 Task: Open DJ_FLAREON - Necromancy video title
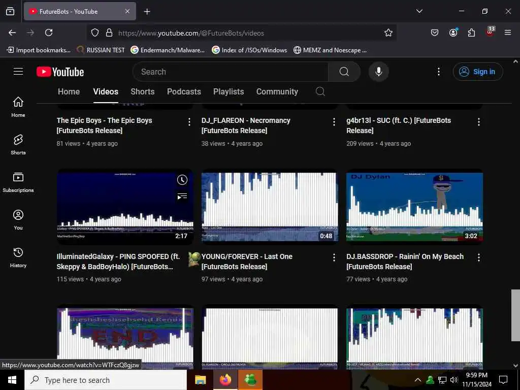pos(246,125)
